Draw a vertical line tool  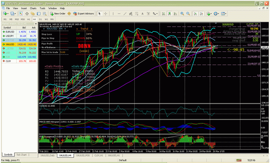pos(113,13)
